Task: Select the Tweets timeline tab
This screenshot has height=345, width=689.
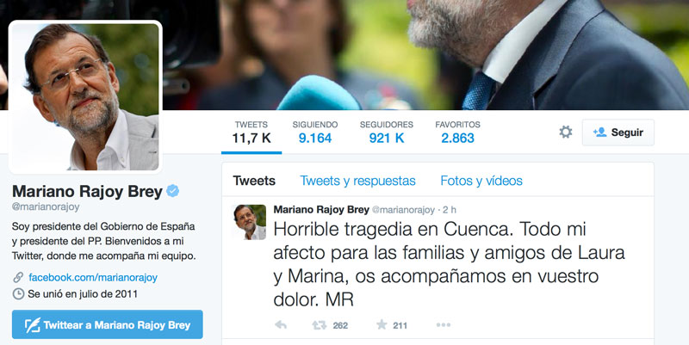Action: click(254, 181)
